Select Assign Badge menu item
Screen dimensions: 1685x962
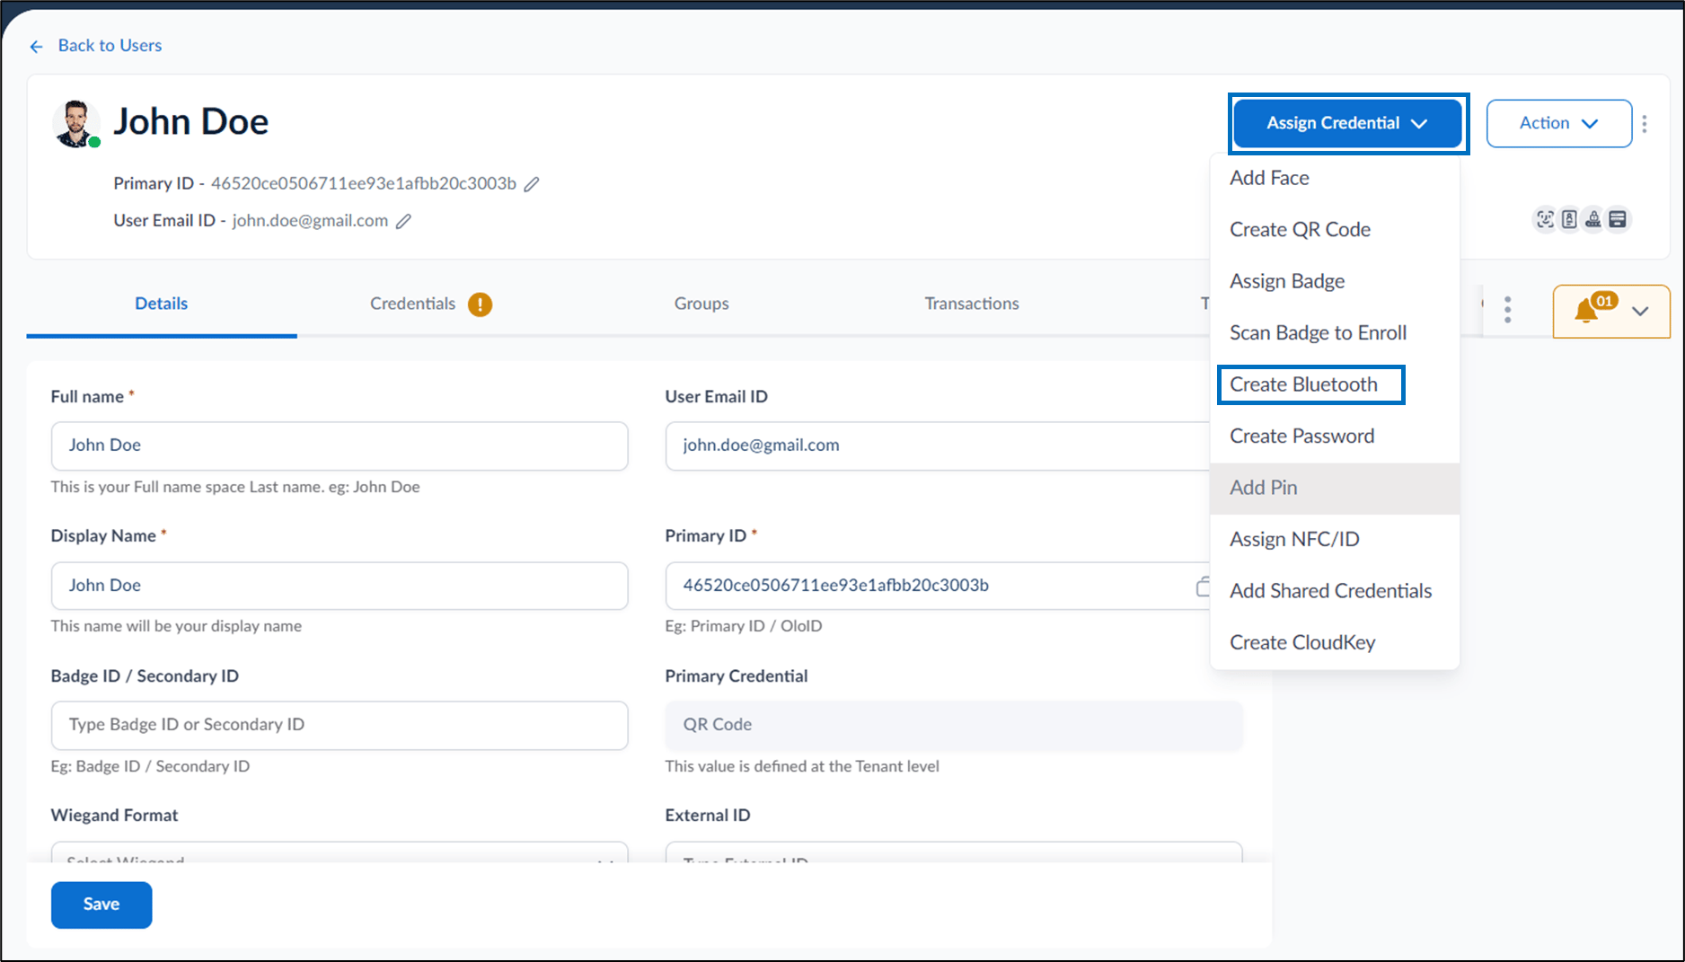1335,281
